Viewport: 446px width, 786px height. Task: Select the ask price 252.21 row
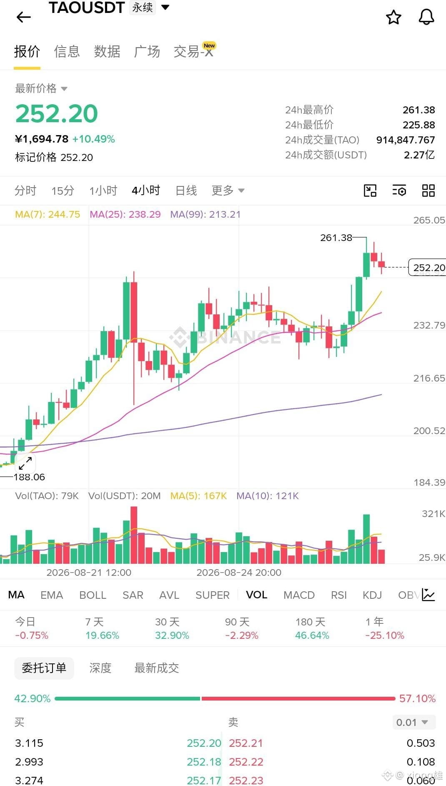pyautogui.click(x=332, y=743)
